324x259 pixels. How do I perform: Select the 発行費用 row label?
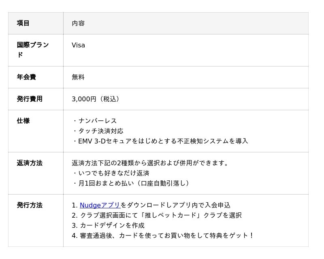coord(30,99)
